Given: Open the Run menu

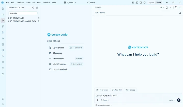Looking at the screenshot, I should click(x=39, y=3).
